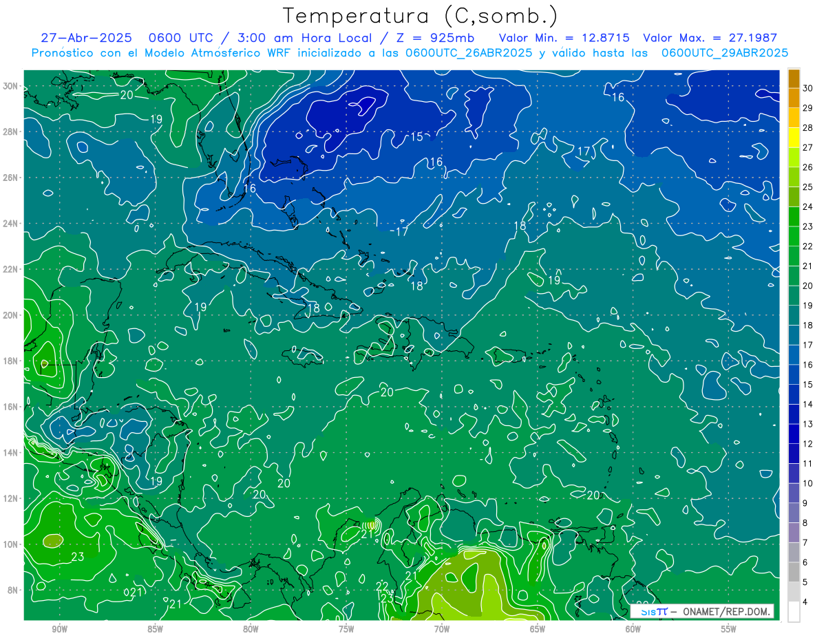Click the "23" contour label near 10N 90W
The height and width of the screenshot is (638, 826).
pyautogui.click(x=78, y=556)
